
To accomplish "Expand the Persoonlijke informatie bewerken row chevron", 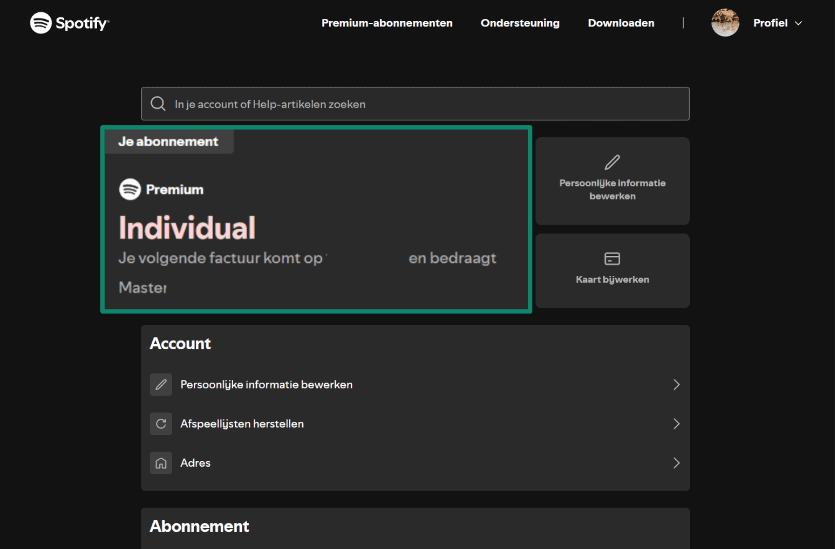I will 677,384.
